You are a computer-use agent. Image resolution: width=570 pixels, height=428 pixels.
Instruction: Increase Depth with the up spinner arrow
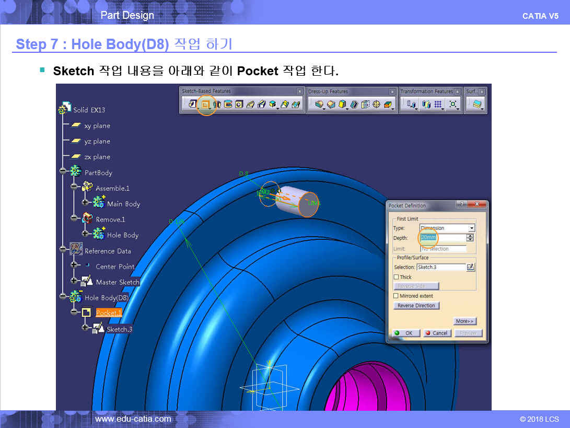coord(470,236)
